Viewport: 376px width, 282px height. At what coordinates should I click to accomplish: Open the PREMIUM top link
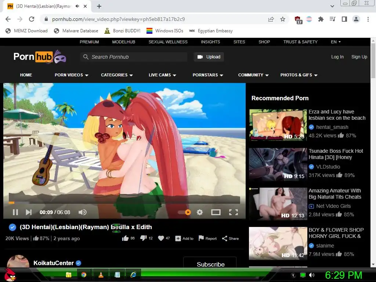click(x=89, y=42)
